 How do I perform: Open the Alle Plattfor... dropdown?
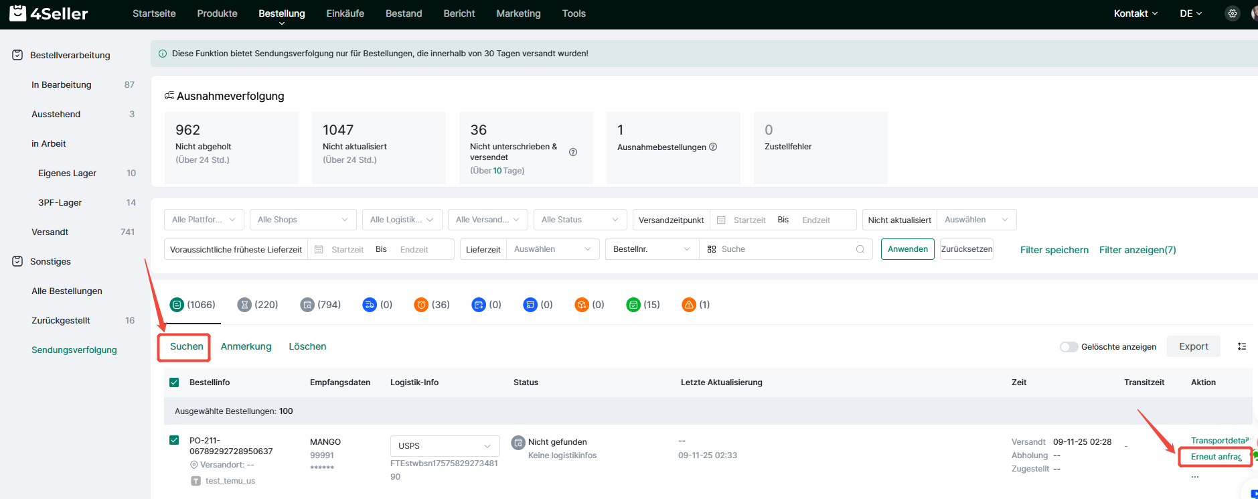click(204, 220)
